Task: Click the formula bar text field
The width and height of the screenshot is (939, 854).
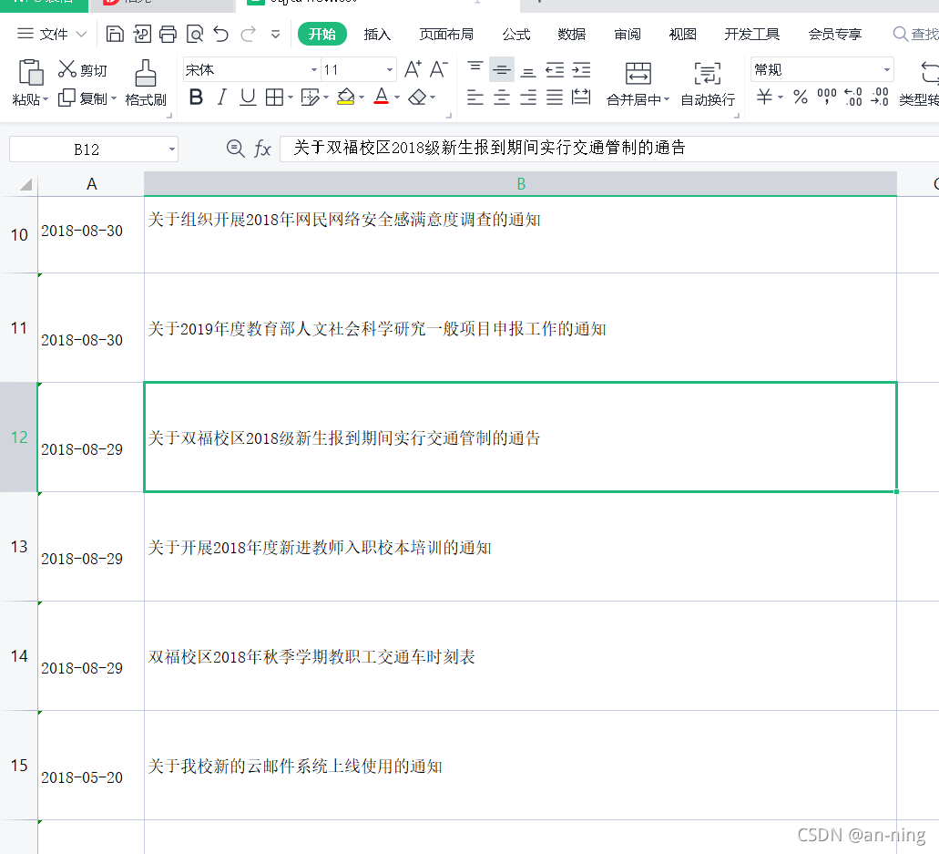Action: 609,148
